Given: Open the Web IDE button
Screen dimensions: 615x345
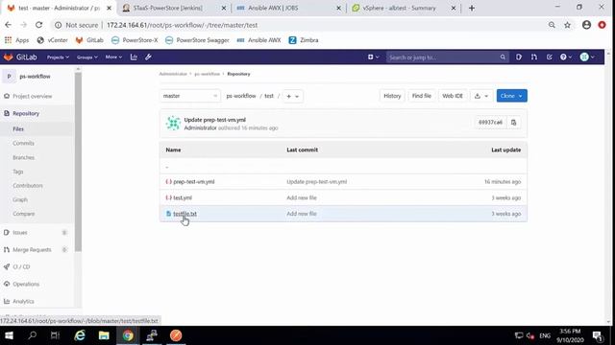Looking at the screenshot, I should click(x=453, y=96).
